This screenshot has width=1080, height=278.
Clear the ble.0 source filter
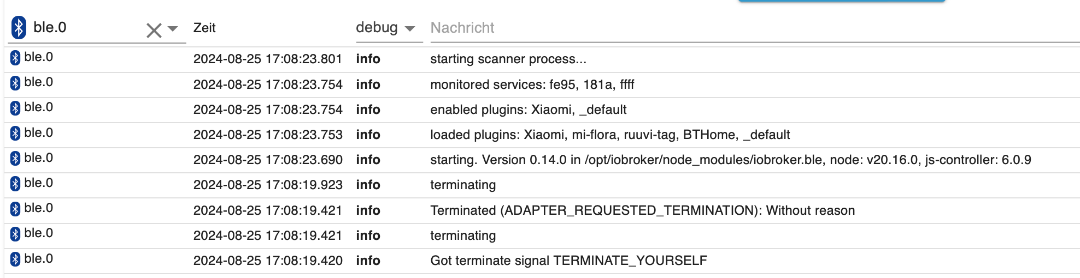coord(154,30)
